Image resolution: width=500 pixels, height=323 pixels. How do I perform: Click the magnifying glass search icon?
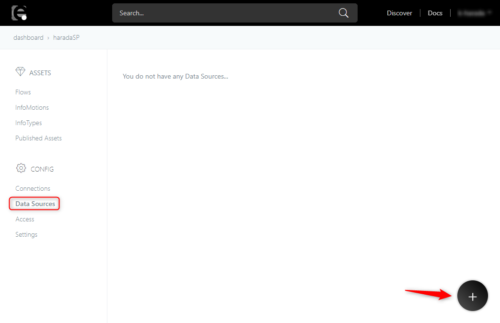pos(343,13)
